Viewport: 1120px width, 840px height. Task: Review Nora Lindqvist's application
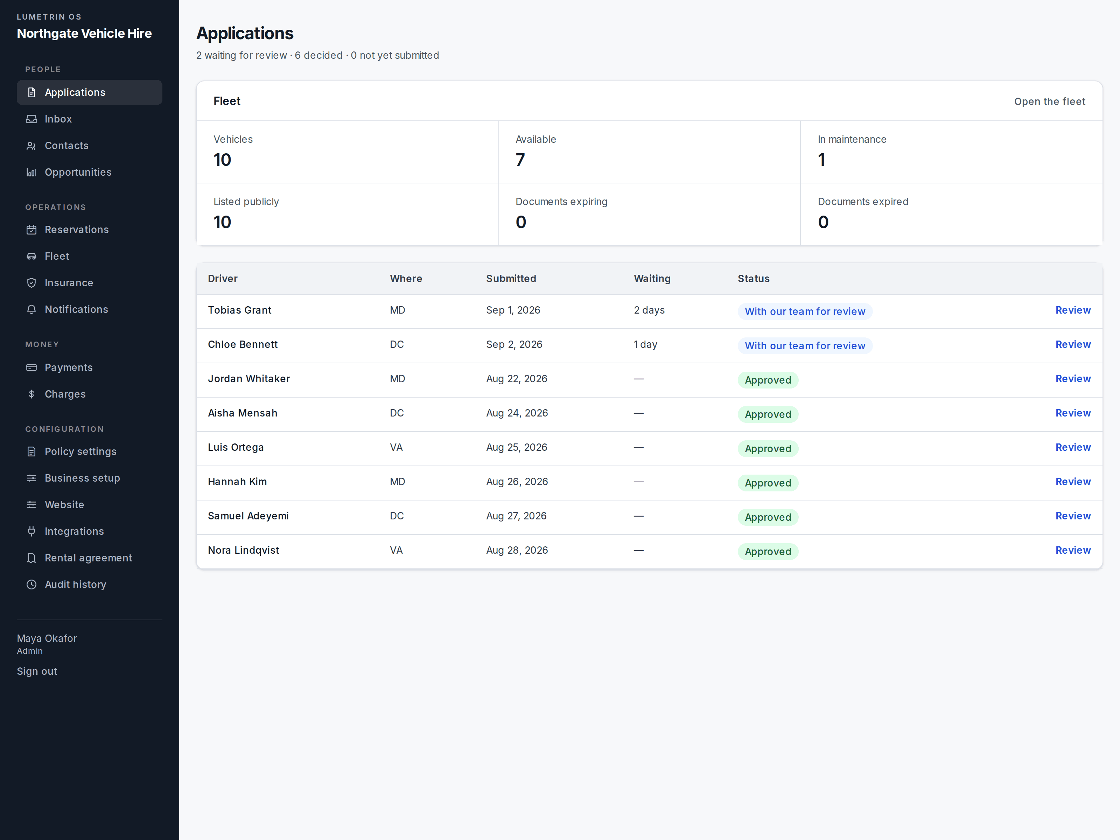pos(1073,551)
